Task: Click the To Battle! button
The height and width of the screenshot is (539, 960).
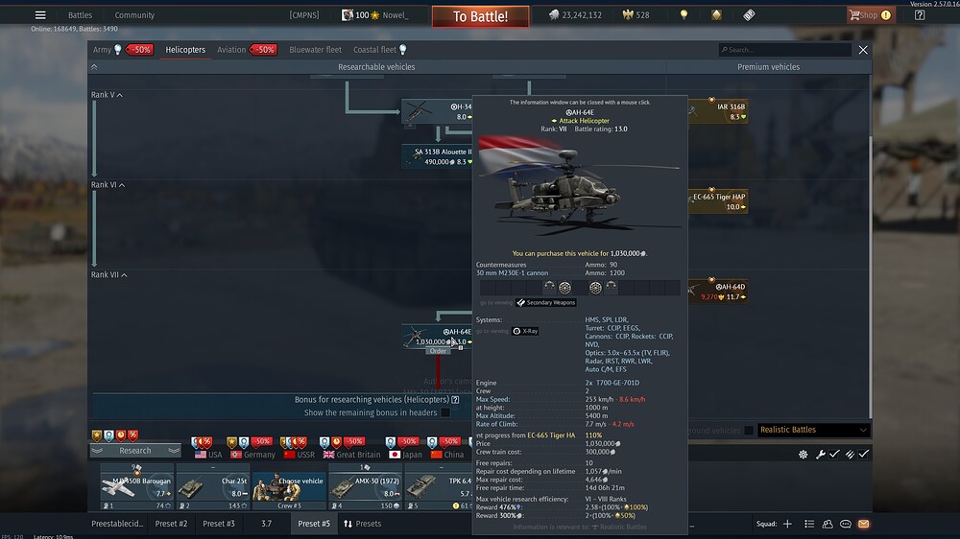Action: tap(481, 16)
